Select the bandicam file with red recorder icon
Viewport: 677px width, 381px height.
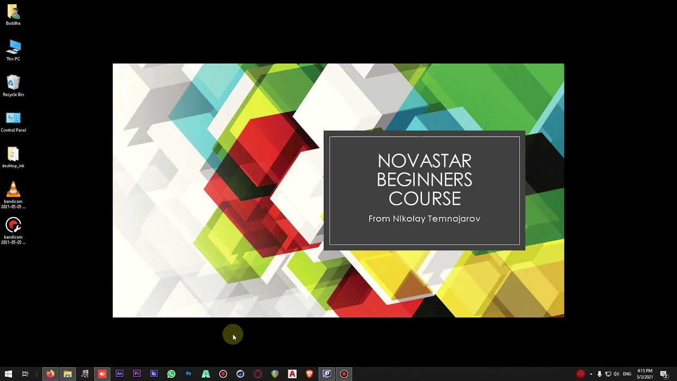tap(13, 230)
